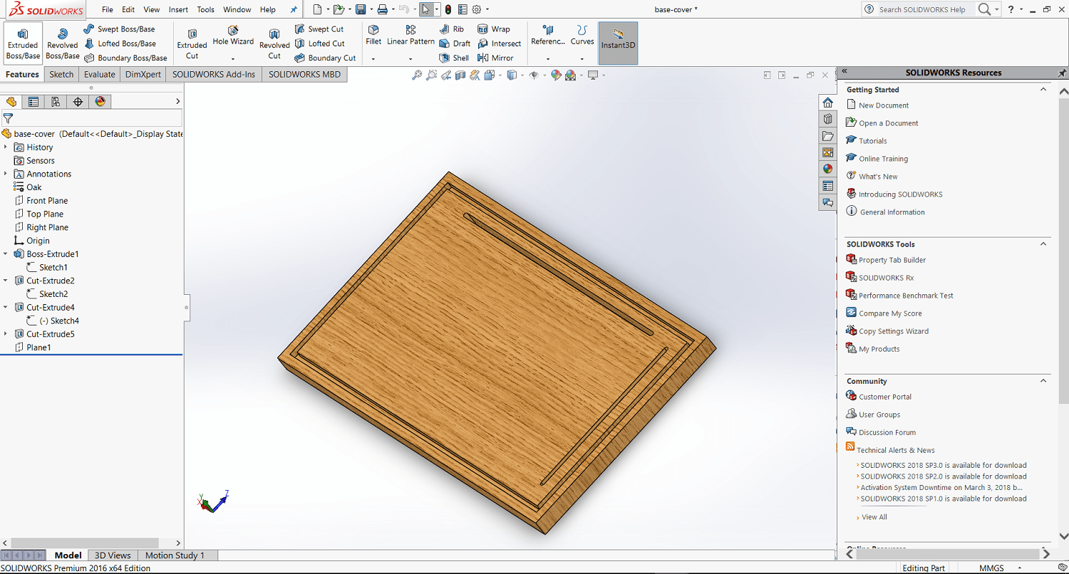1069x574 pixels.
Task: Open the File menu
Action: coord(107,10)
